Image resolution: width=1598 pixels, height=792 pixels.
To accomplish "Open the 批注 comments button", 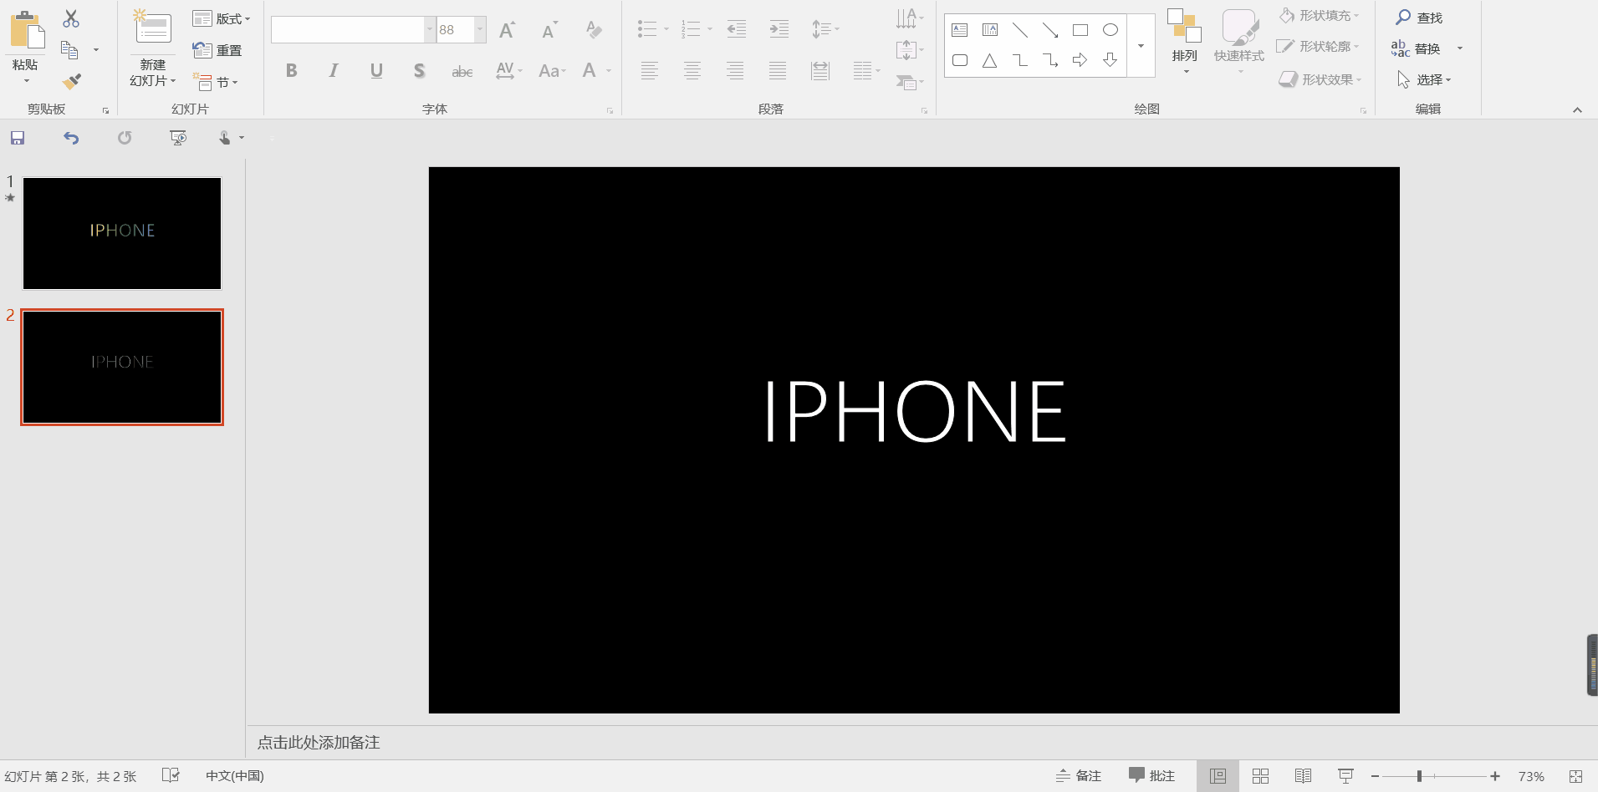I will point(1151,776).
